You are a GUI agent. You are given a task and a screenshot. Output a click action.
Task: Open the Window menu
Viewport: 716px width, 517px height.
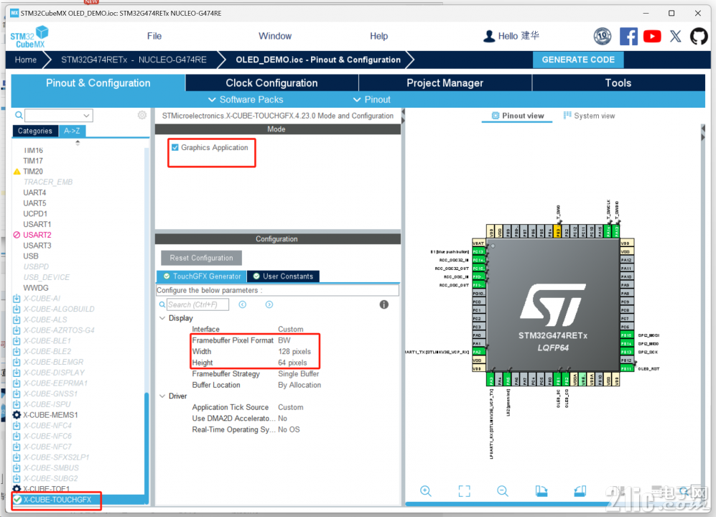[x=275, y=36]
